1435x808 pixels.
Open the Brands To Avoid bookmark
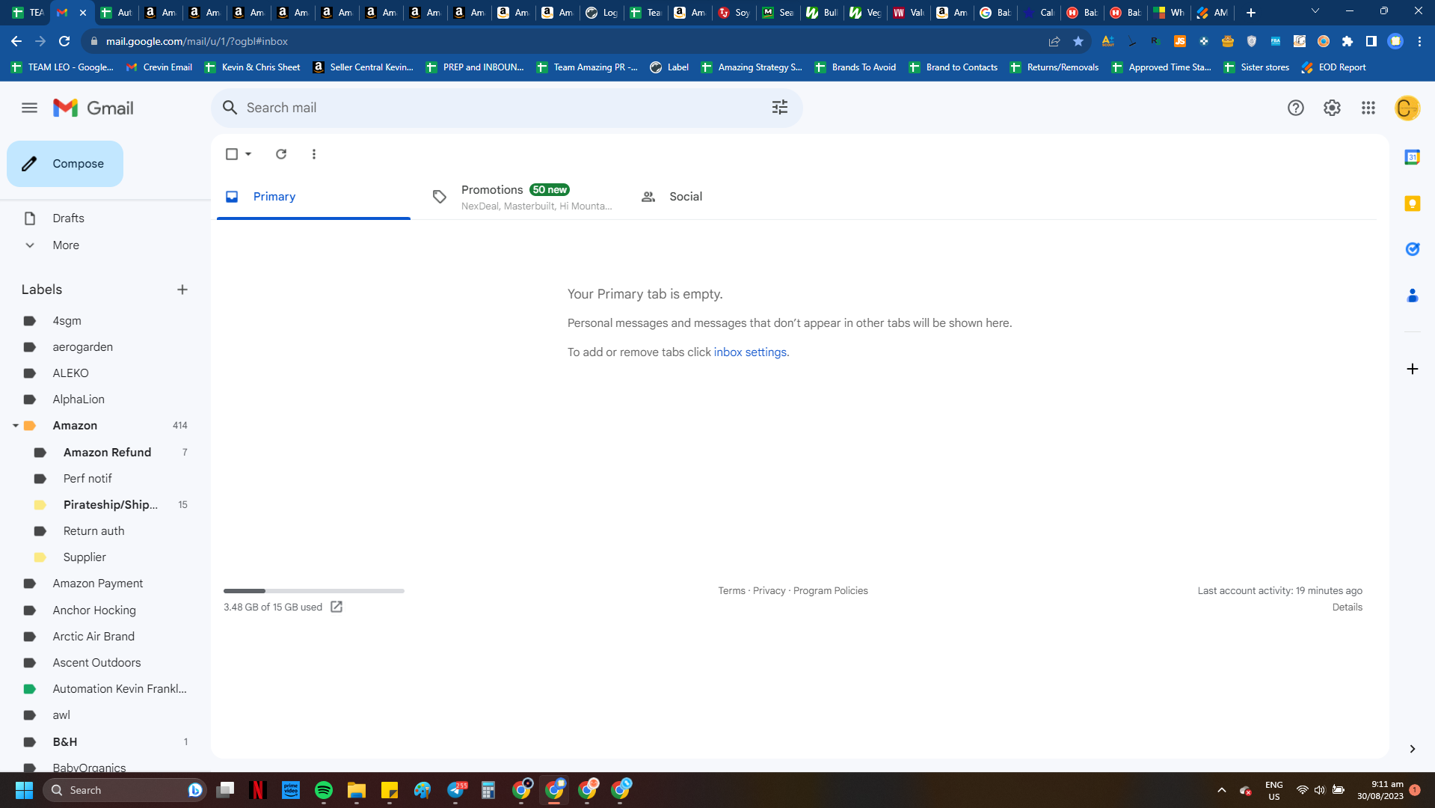tap(855, 67)
